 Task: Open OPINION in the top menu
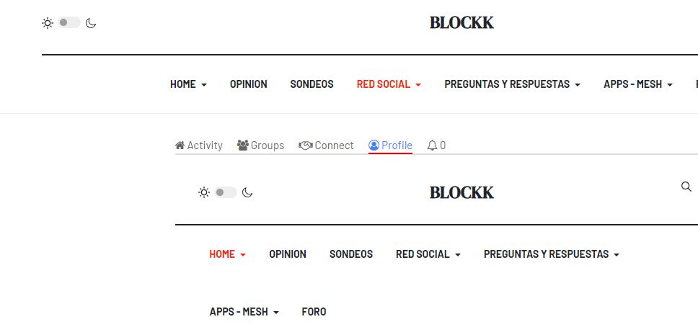[x=248, y=84]
